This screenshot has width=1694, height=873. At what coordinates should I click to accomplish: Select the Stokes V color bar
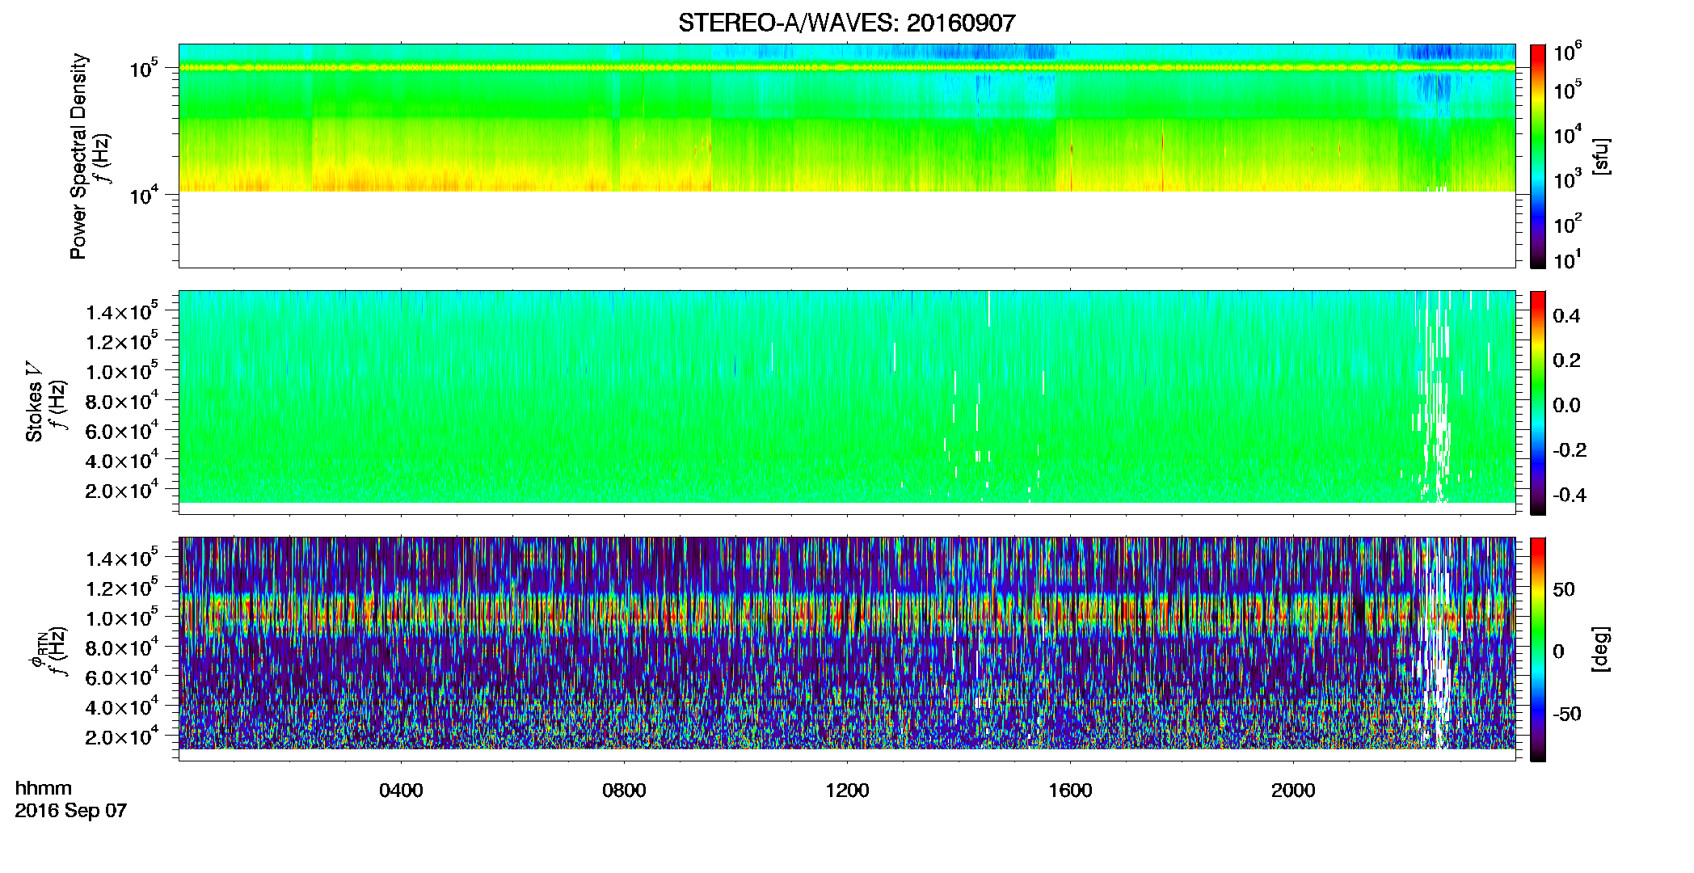(1538, 403)
